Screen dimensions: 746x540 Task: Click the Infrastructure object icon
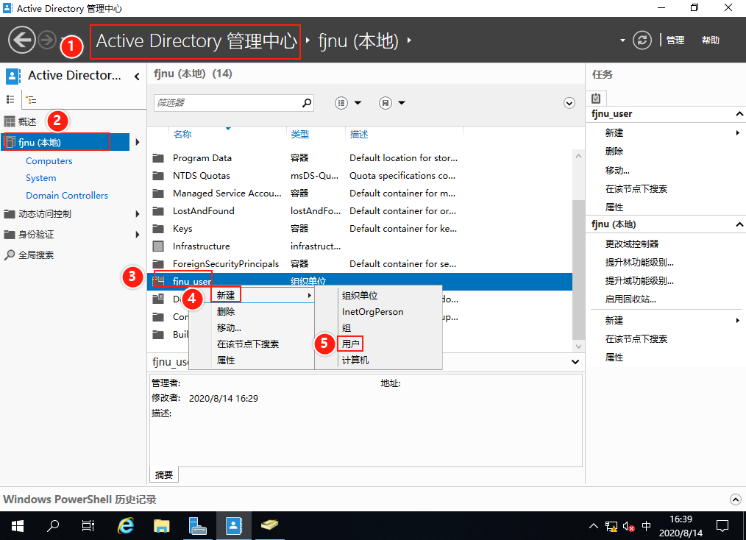158,246
